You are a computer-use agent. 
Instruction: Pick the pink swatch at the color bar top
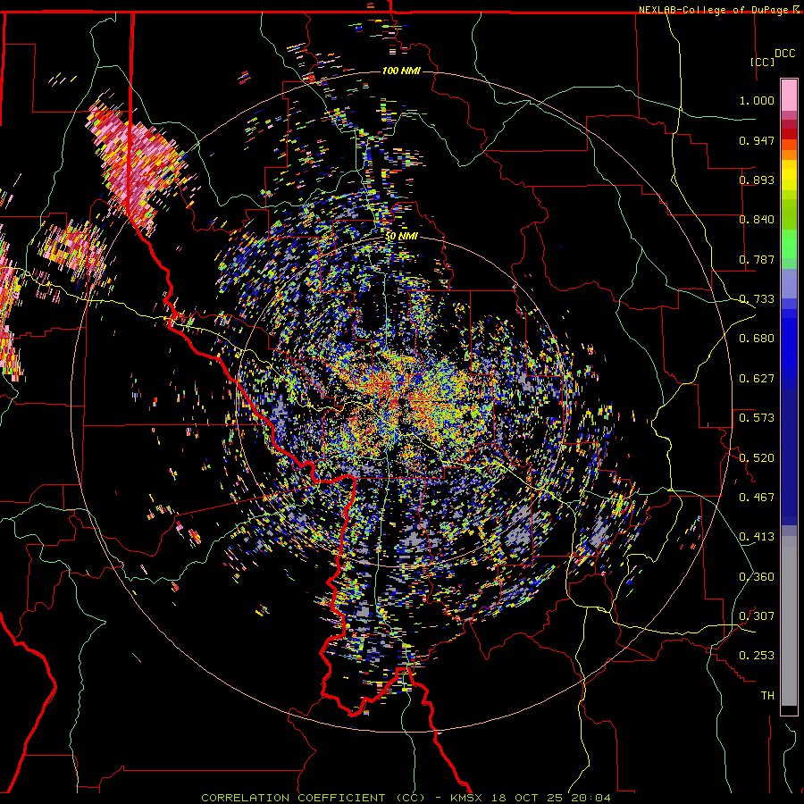pyautogui.click(x=789, y=96)
